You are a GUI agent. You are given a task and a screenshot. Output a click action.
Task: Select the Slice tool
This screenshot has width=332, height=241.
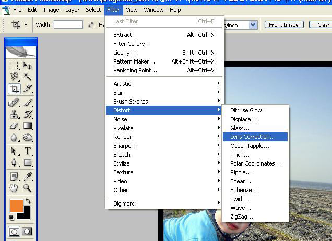(28, 88)
